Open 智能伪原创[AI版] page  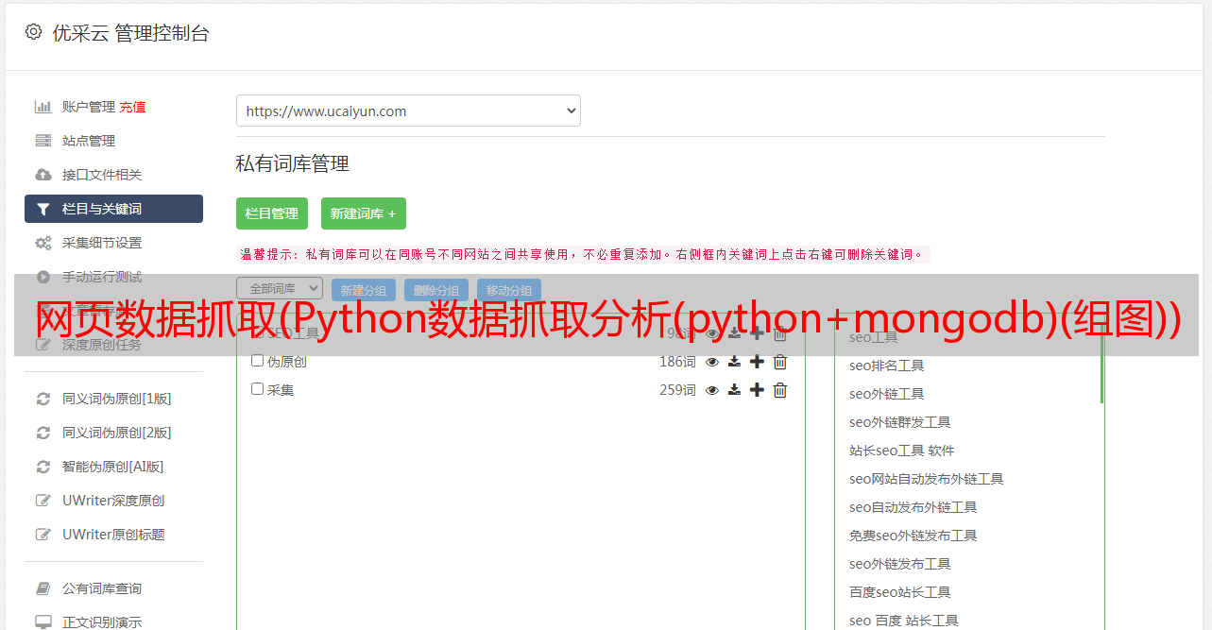point(113,467)
